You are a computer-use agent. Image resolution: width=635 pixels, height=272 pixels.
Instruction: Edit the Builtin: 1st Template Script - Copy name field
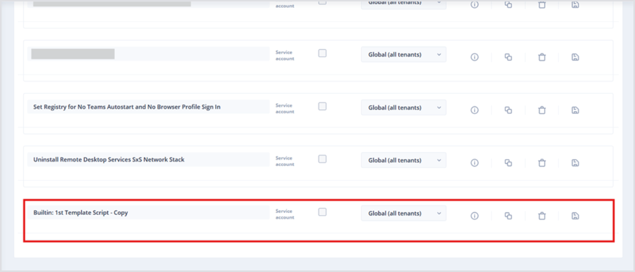click(148, 212)
